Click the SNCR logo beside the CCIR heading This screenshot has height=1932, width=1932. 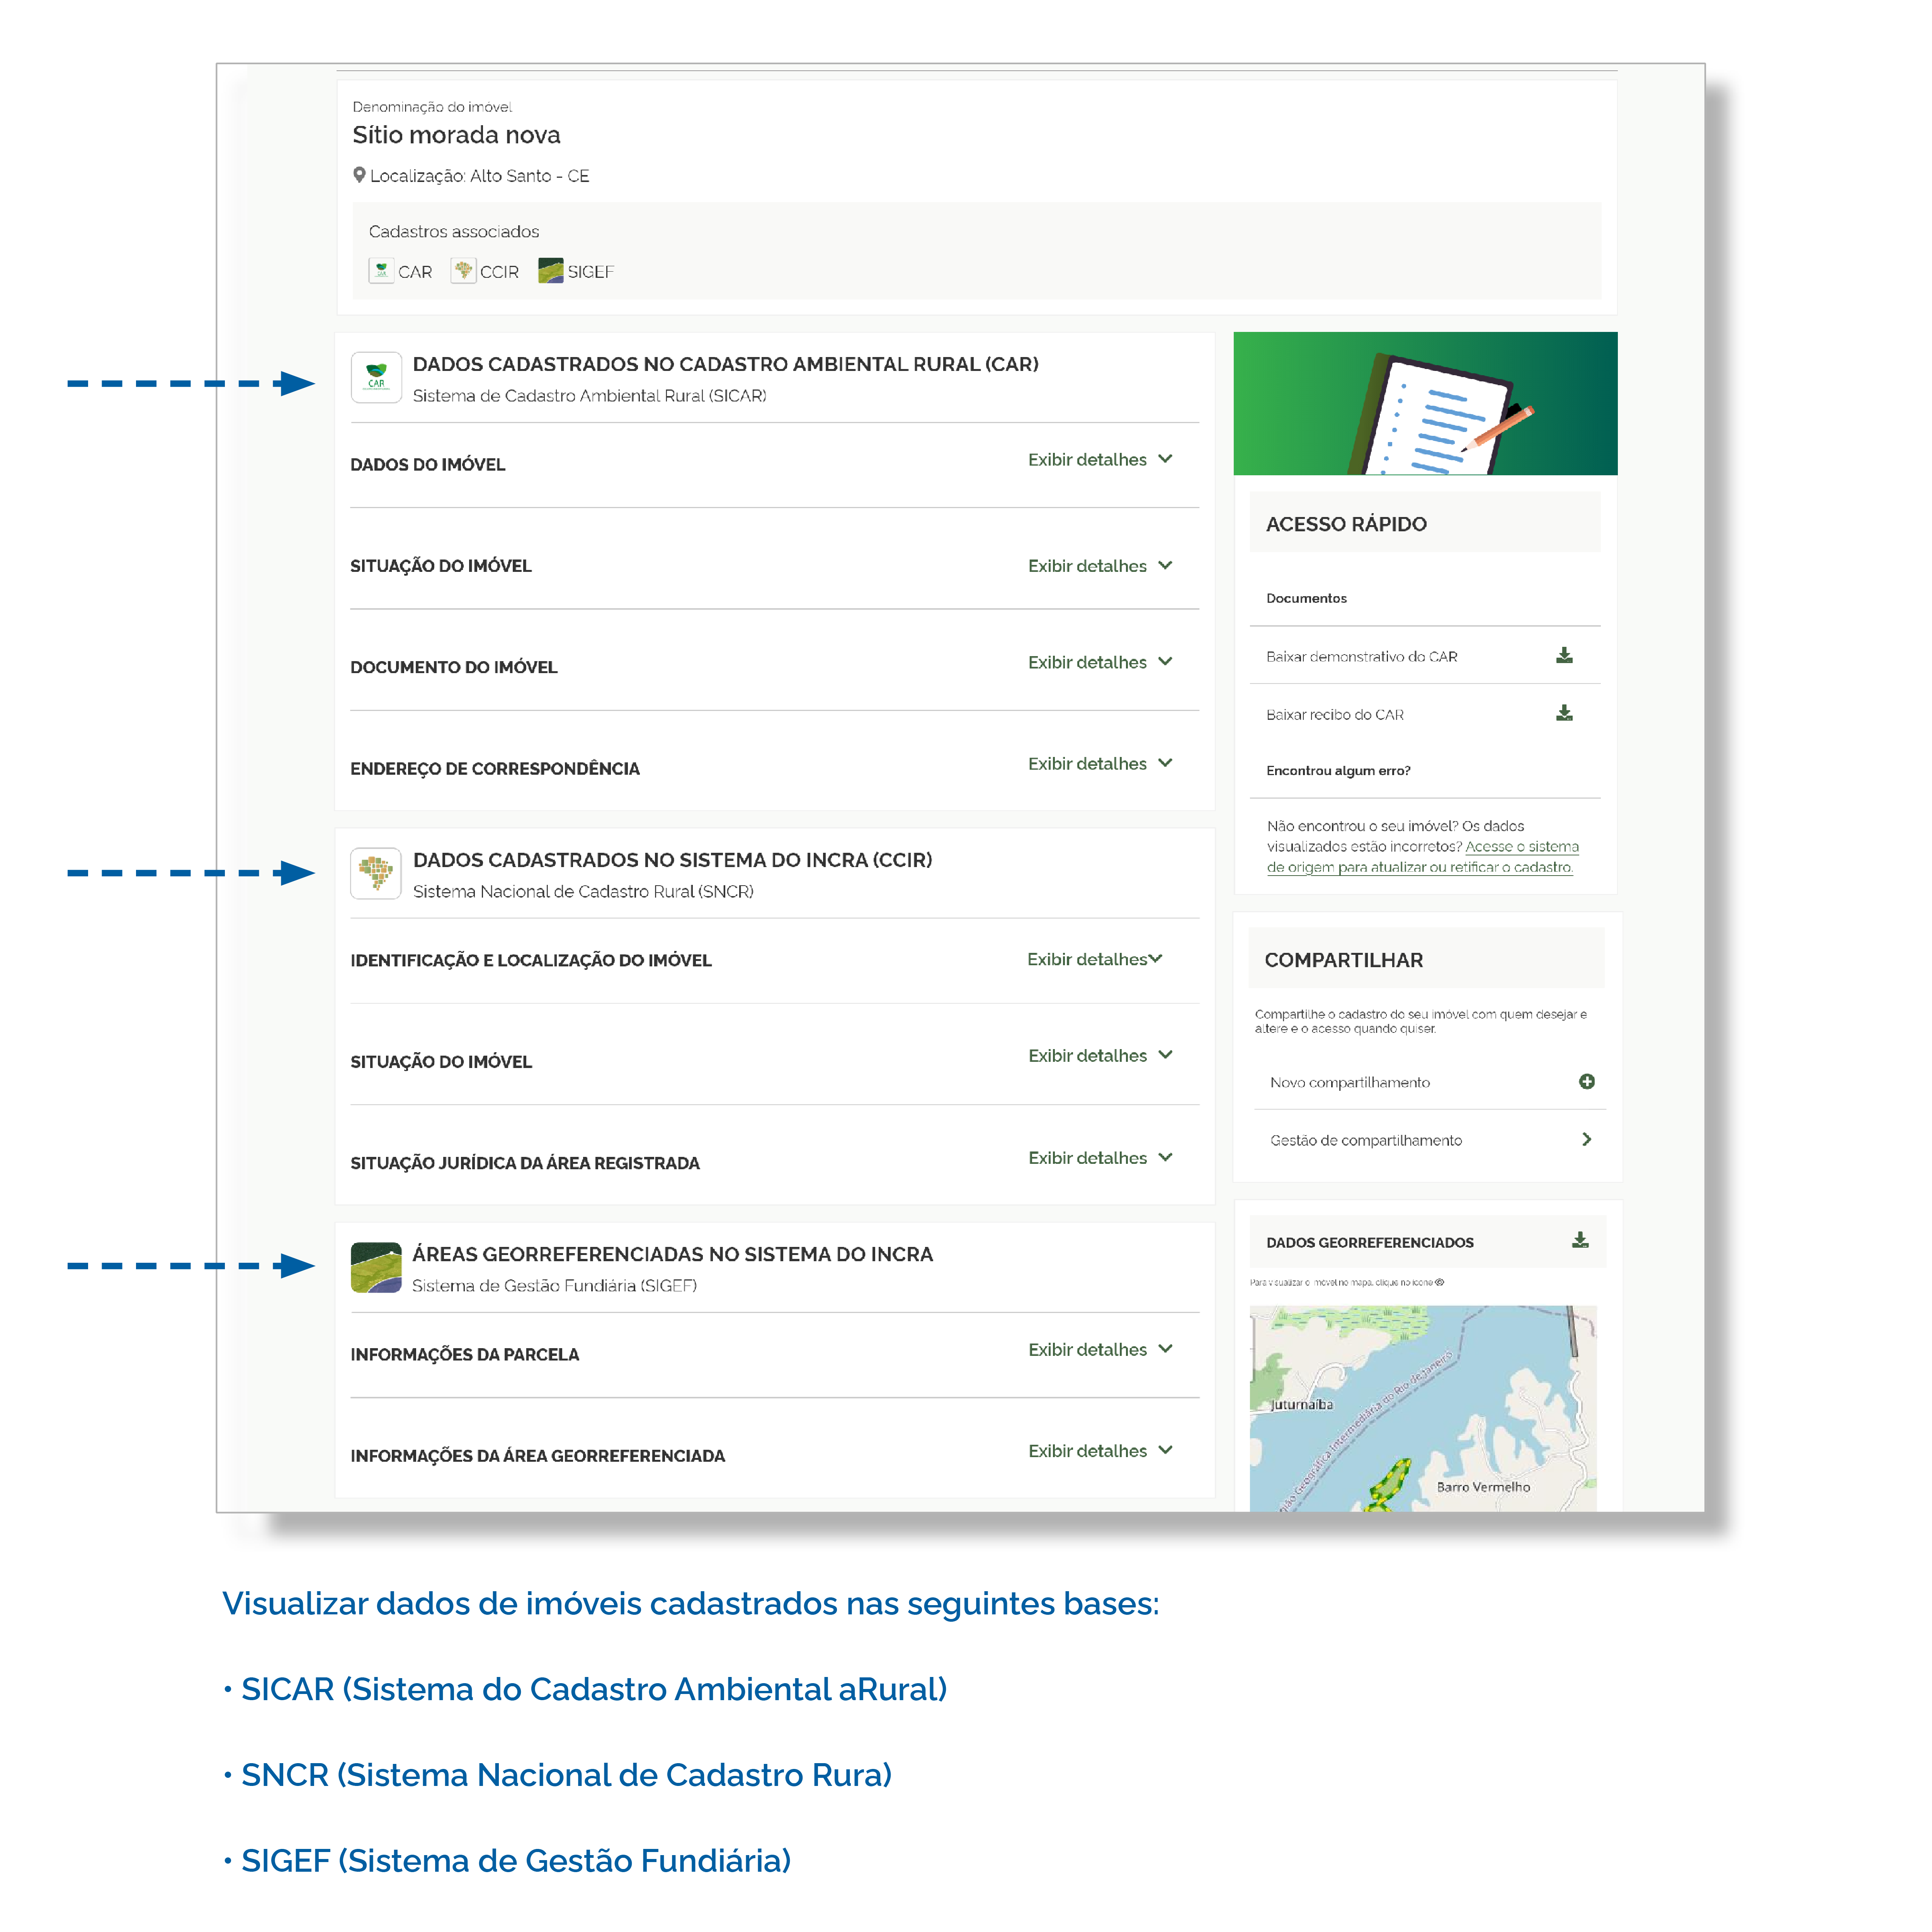376,873
